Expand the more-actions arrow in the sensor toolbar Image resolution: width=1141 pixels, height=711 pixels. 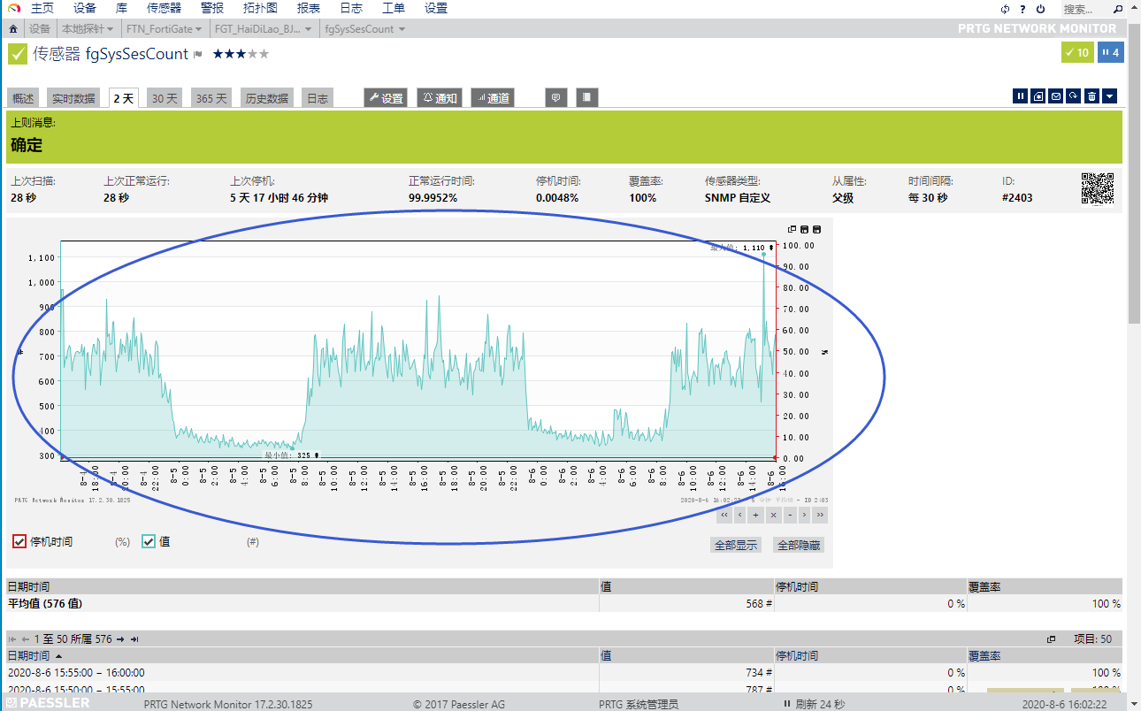pyautogui.click(x=1109, y=96)
